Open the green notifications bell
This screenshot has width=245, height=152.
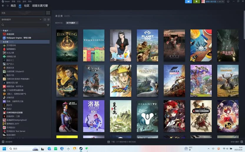point(196,1)
